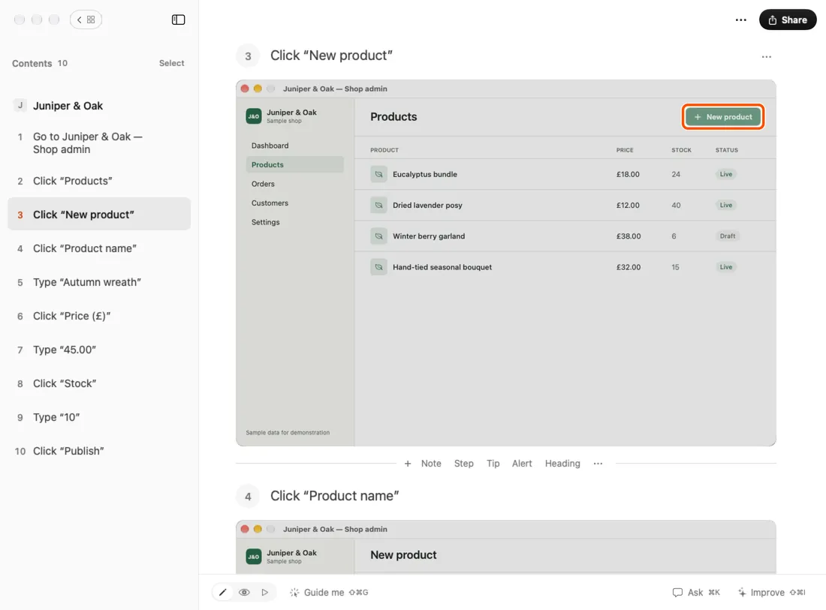Select step 9 Type "10"
Image resolution: width=826 pixels, height=610 pixels.
(99, 417)
